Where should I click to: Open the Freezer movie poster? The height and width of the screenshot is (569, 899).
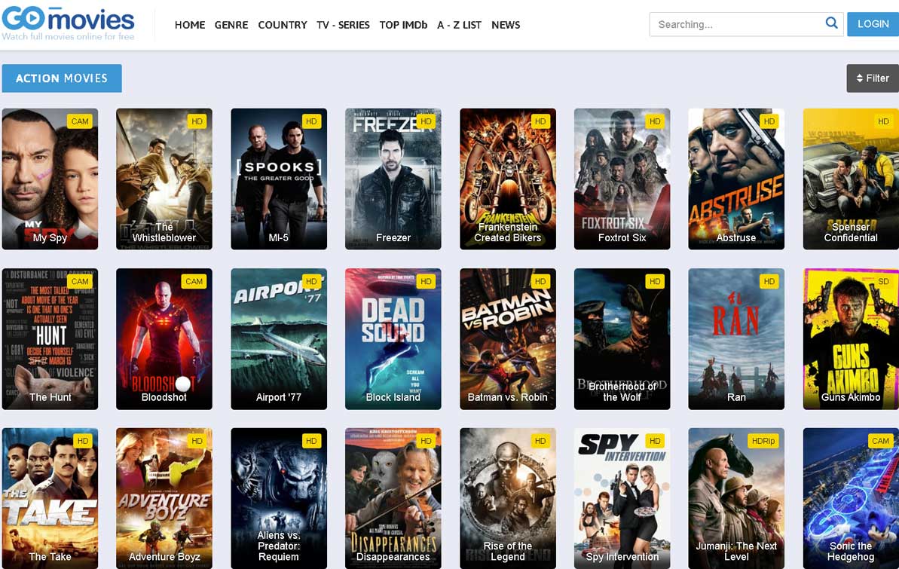click(393, 179)
